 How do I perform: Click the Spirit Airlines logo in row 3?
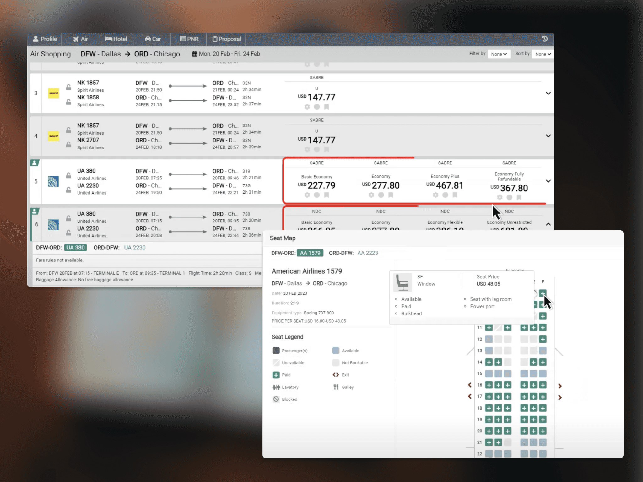tap(53, 93)
